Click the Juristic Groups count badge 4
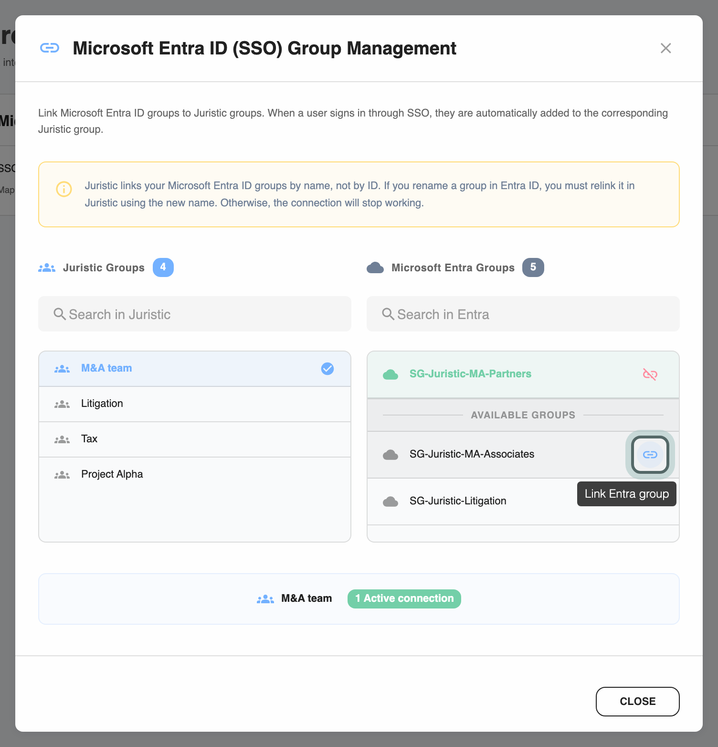Screen dimensions: 718x747 163,267
